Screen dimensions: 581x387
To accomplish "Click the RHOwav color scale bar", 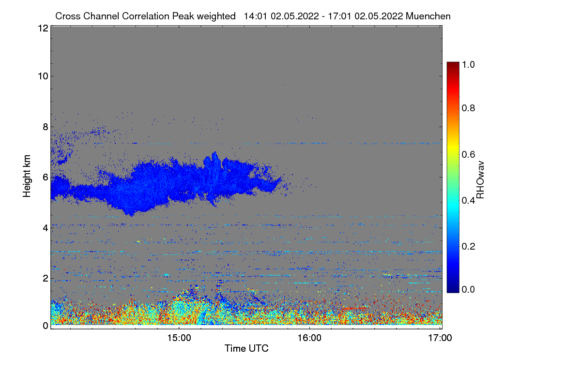I will point(452,177).
